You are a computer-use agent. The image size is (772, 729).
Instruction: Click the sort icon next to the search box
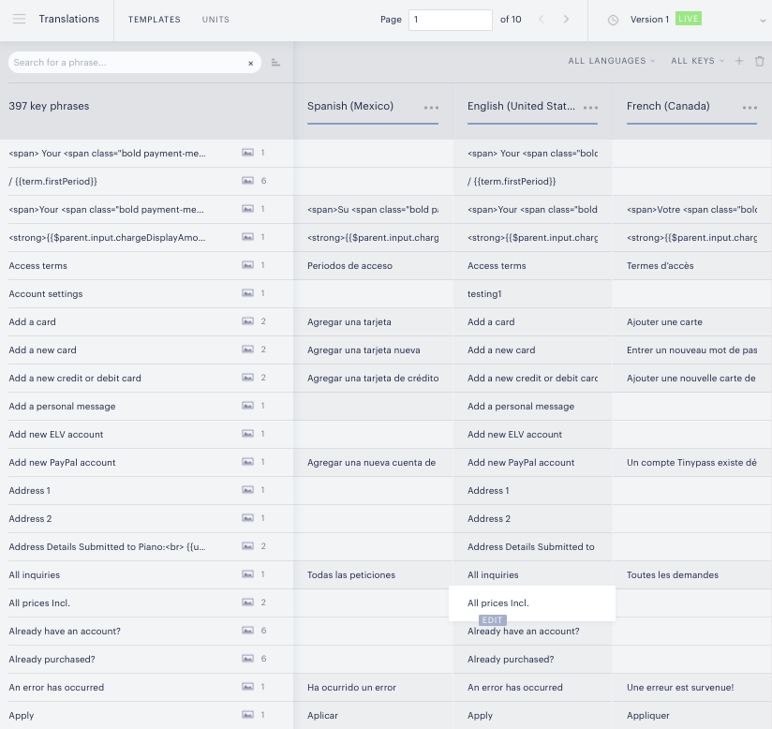[275, 63]
